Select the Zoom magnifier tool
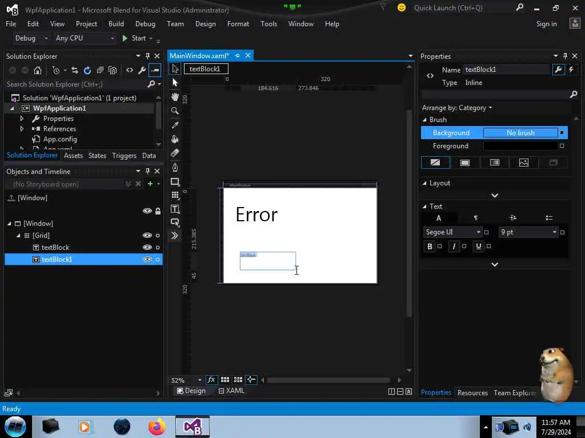Viewport: 585px width, 438px height. click(x=175, y=111)
